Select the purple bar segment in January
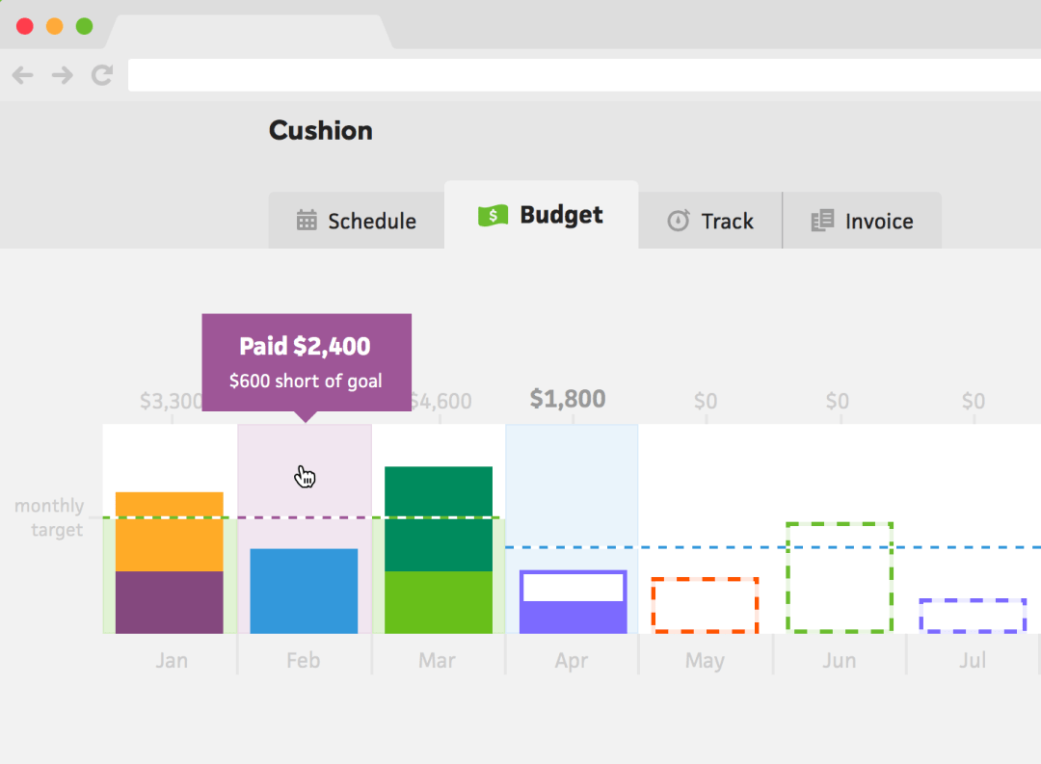1041x764 pixels. 170,602
